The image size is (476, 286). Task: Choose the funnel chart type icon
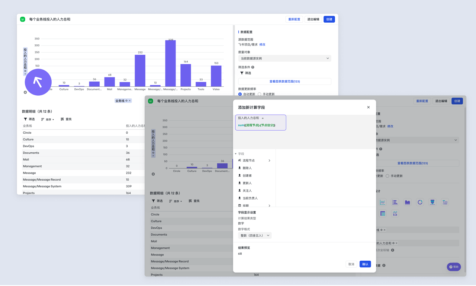432,202
